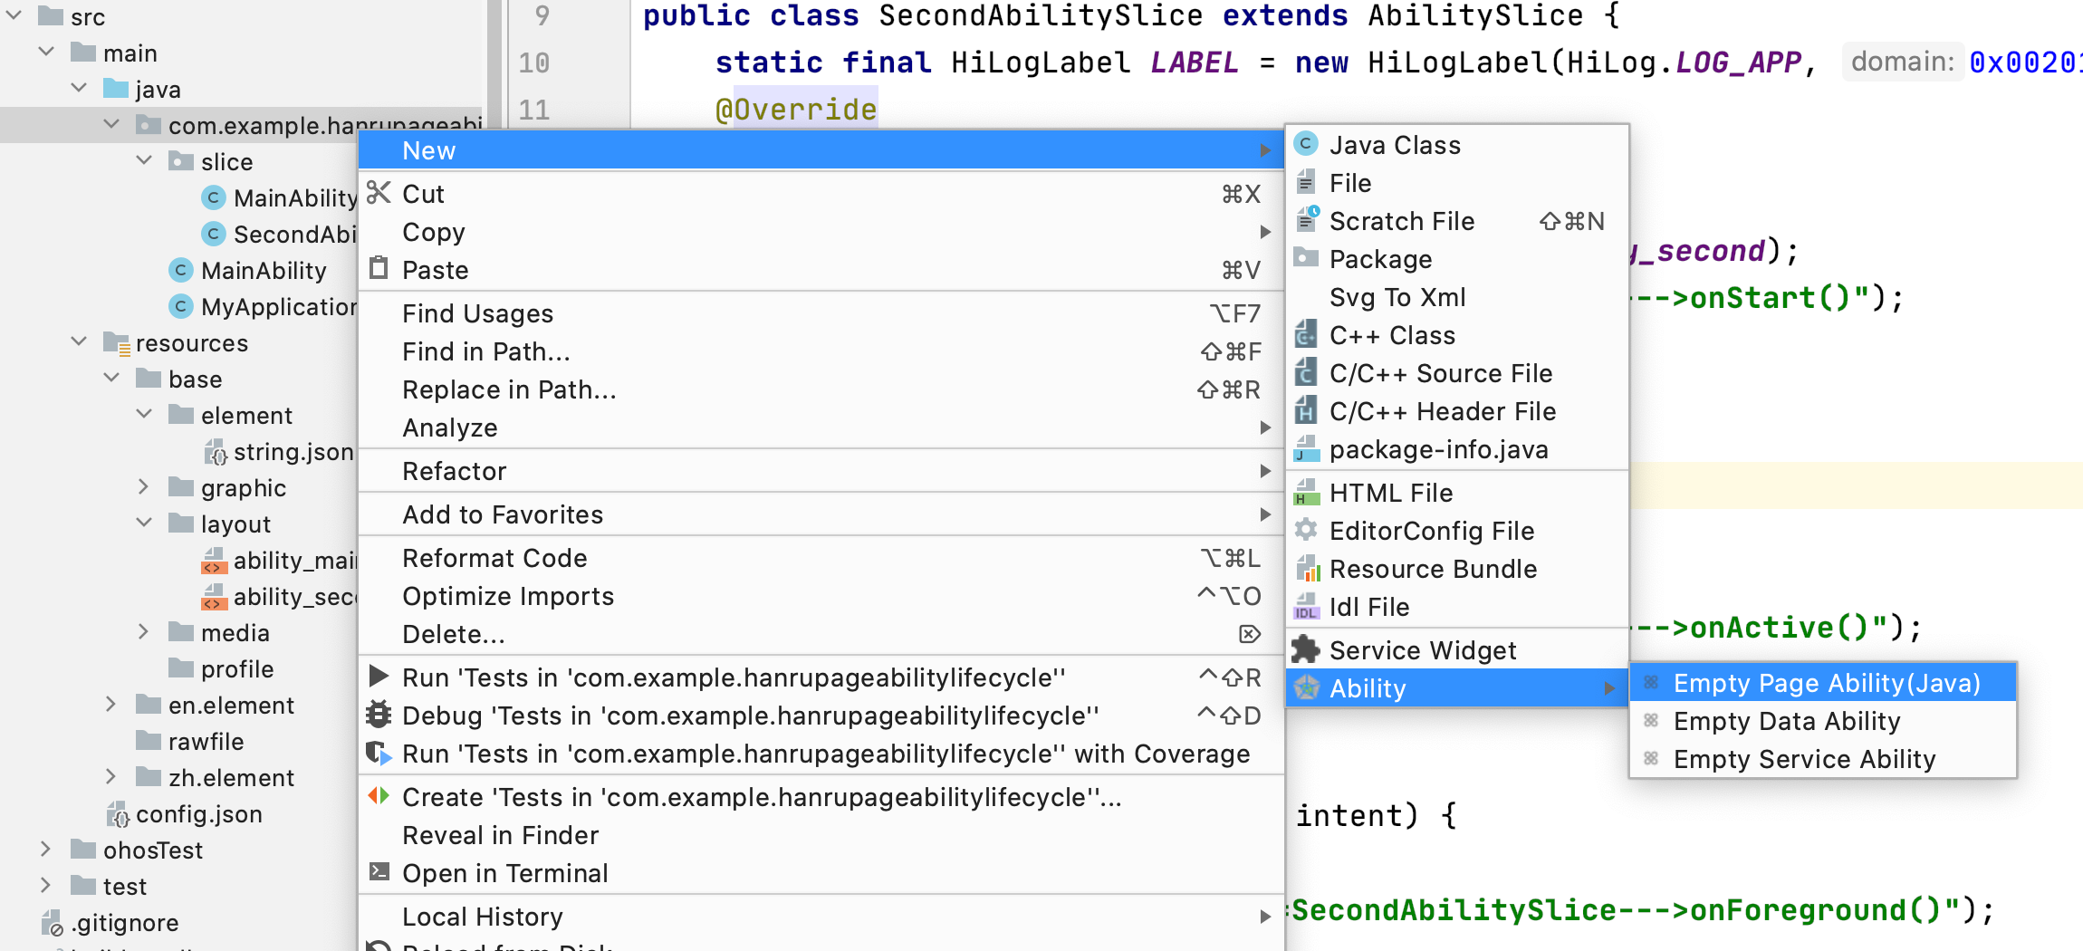Image resolution: width=2083 pixels, height=951 pixels.
Task: Select the test folder
Action: point(125,887)
